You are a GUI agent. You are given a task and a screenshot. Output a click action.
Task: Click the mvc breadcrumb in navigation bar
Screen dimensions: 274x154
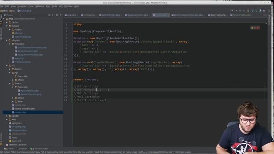point(4,11)
